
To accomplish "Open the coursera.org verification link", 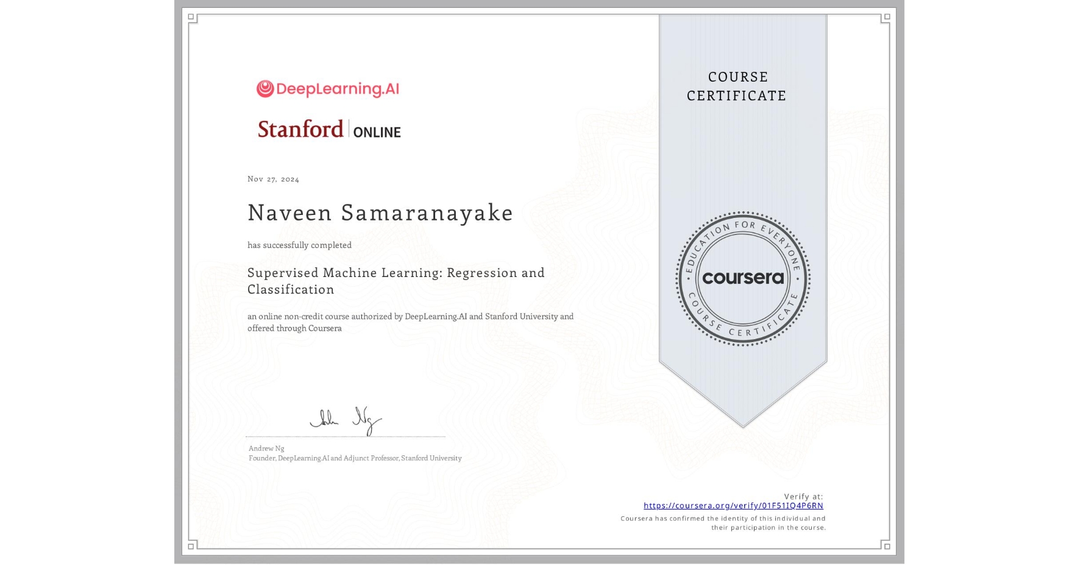I will pyautogui.click(x=734, y=506).
